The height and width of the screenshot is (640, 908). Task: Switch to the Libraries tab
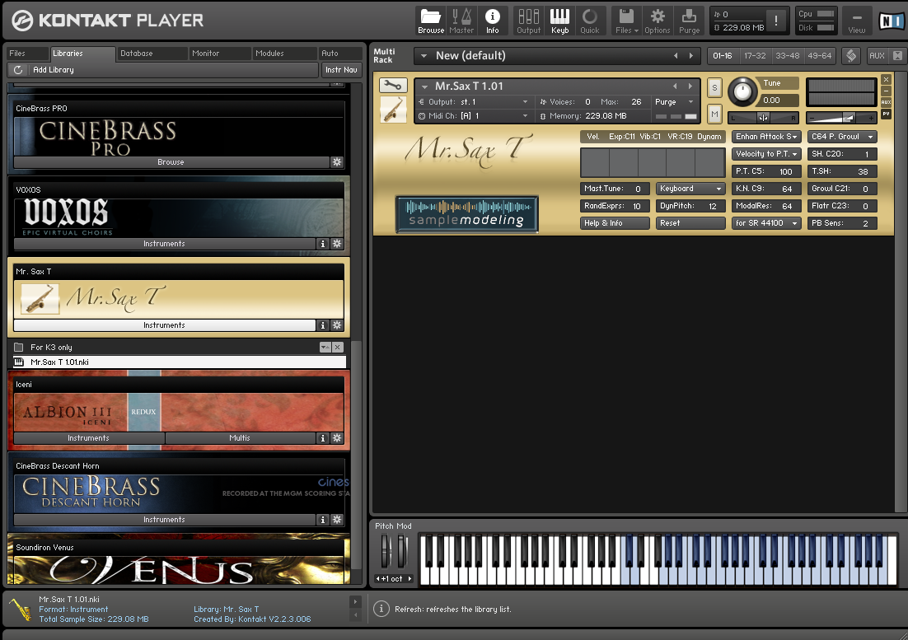click(82, 54)
